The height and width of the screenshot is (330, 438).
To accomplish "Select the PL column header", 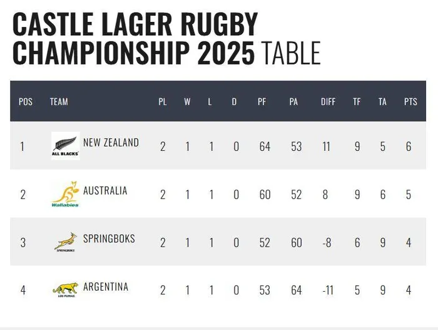I will (x=163, y=101).
